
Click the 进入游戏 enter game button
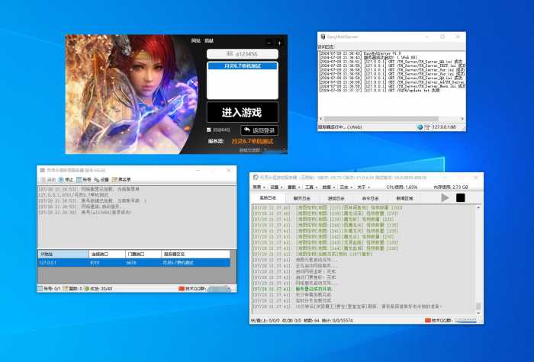coord(242,112)
